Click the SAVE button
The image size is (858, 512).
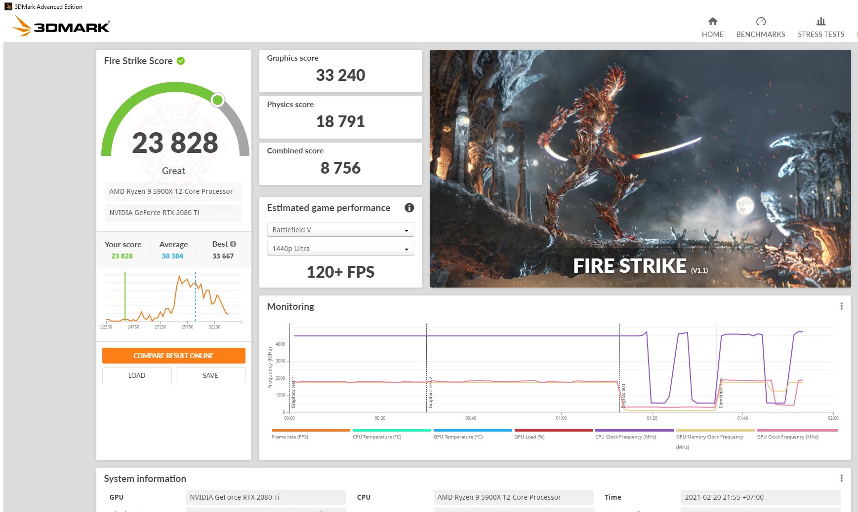210,375
